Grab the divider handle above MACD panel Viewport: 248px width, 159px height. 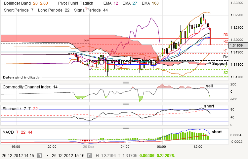126,128
